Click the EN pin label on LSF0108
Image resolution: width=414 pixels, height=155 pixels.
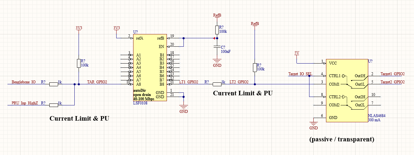(x=161, y=47)
